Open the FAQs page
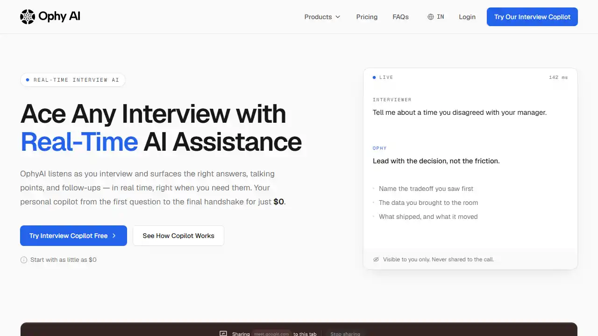The image size is (598, 336). pos(400,17)
